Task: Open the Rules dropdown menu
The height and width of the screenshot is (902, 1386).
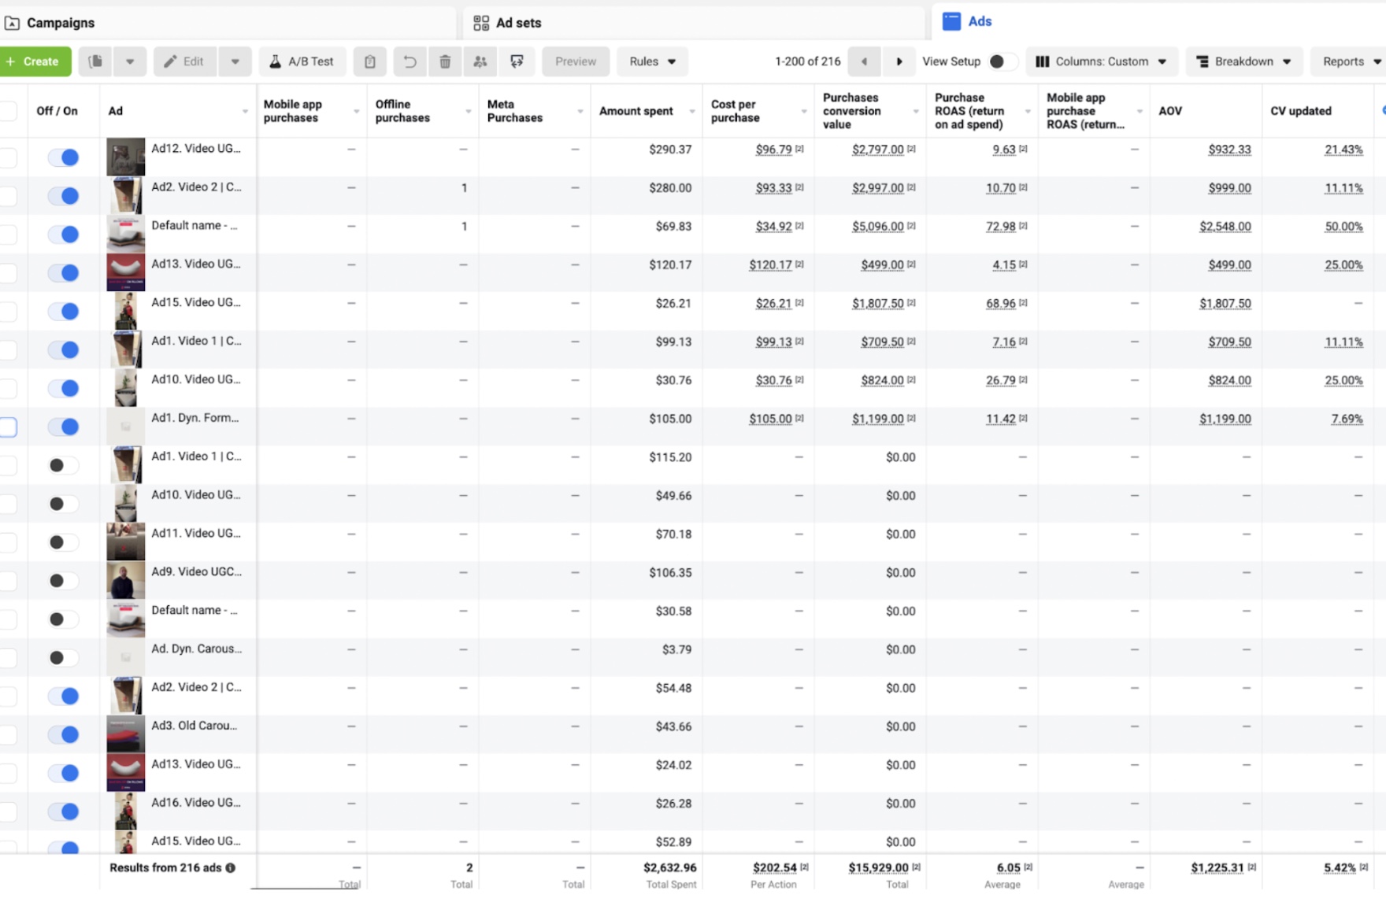Action: coord(653,61)
